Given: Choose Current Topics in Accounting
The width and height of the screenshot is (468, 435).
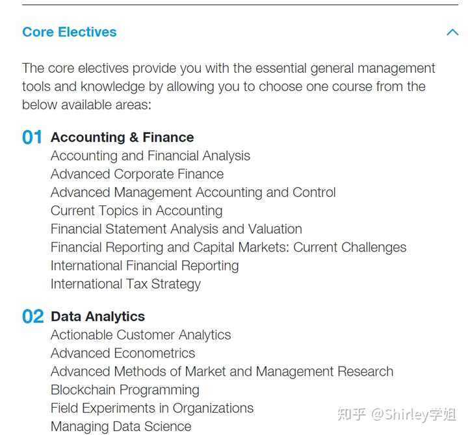Looking at the screenshot, I should click(136, 211).
